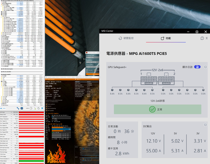Open Memory Clock sensor dropdown in GPU-Z
This screenshot has height=164, width=210.
[x=11, y=114]
